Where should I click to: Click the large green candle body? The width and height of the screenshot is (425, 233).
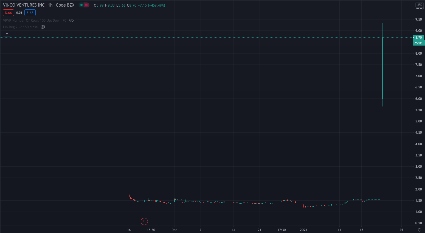pos(382,68)
